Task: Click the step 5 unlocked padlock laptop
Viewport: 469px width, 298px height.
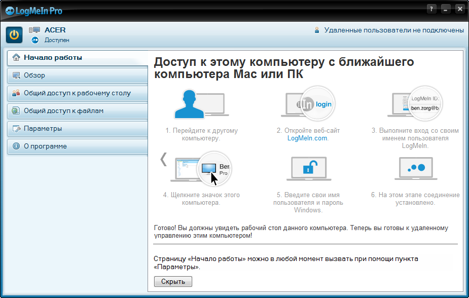Action: click(309, 169)
